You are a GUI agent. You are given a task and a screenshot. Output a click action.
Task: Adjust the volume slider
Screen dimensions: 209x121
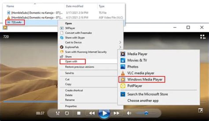pos(146,113)
